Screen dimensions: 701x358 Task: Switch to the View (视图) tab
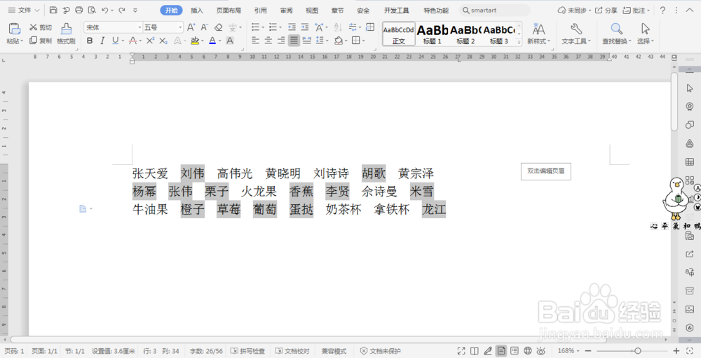(312, 10)
